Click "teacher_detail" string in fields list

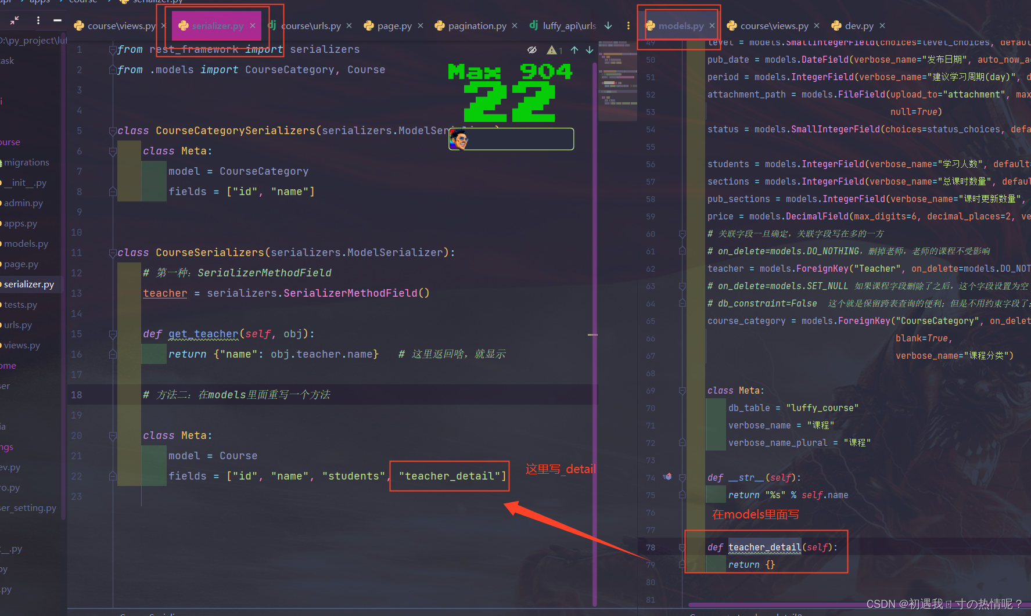point(450,476)
